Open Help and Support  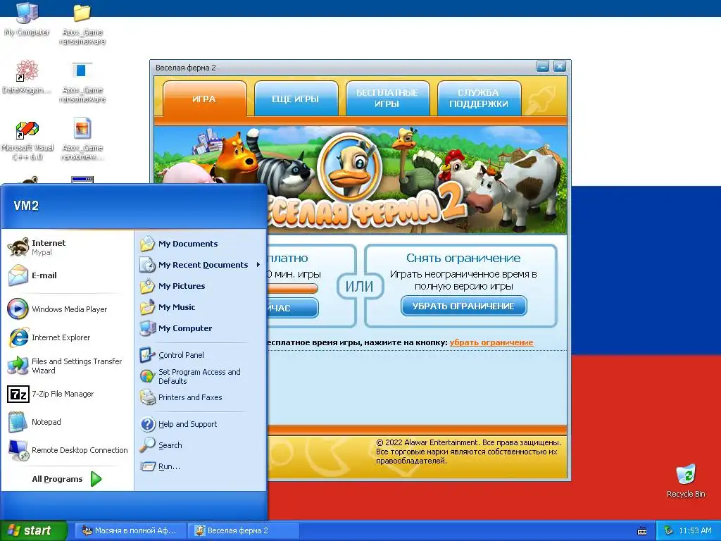pos(201,424)
